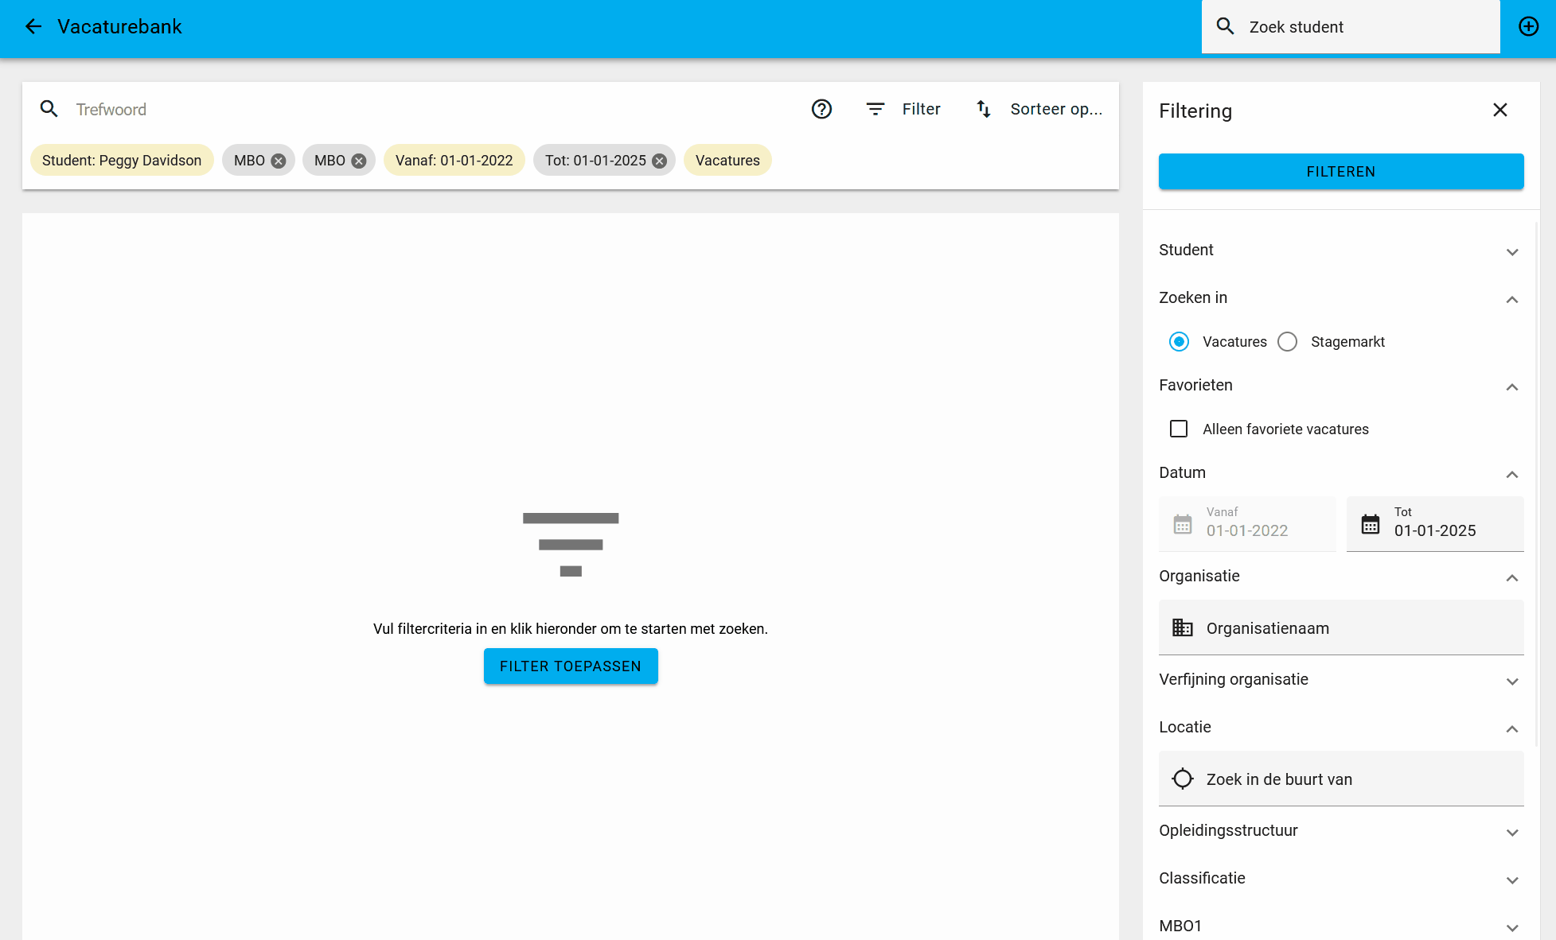Click the Vanaf date field 01-01-2022
This screenshot has height=940, width=1556.
pos(1247,524)
